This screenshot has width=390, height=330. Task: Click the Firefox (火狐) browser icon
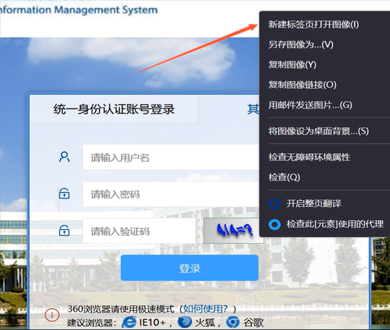[184, 322]
